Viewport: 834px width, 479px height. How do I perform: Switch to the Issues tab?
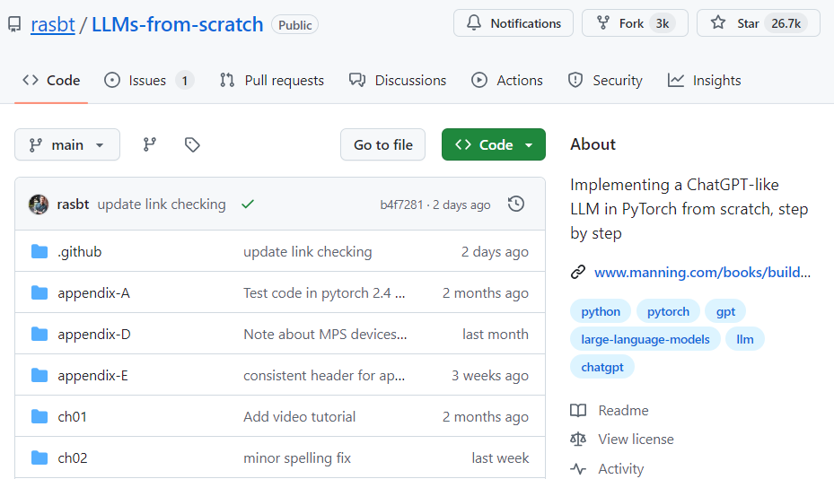point(148,81)
